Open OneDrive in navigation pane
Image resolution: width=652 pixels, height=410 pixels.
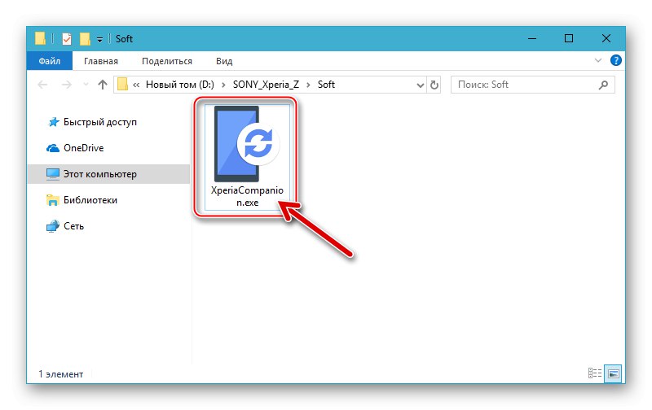tap(75, 148)
